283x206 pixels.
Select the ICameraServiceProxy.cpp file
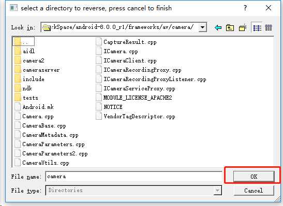coord(136,88)
